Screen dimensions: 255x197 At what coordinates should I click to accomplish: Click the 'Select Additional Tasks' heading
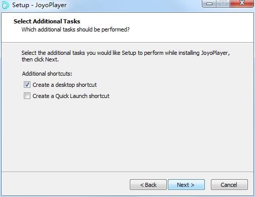tap(47, 21)
